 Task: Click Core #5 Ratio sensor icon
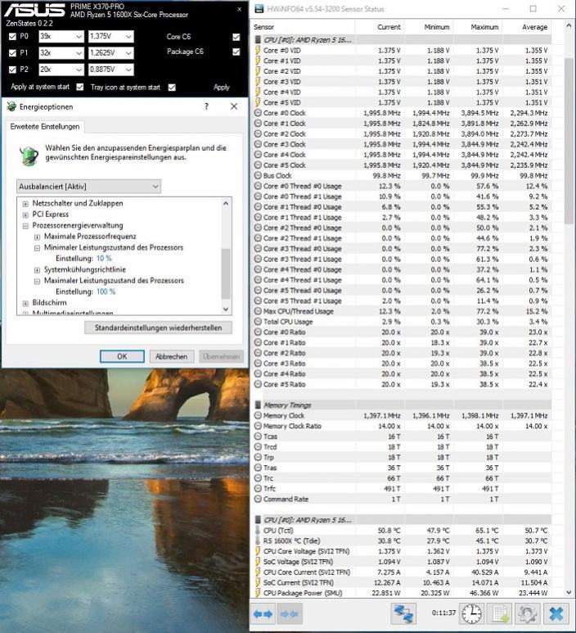259,384
